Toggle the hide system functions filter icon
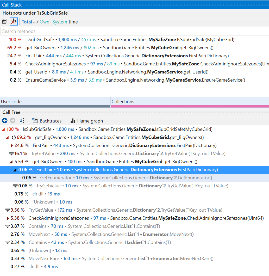 click(14, 22)
